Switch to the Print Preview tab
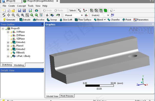The image size is (155, 101). click(67, 96)
